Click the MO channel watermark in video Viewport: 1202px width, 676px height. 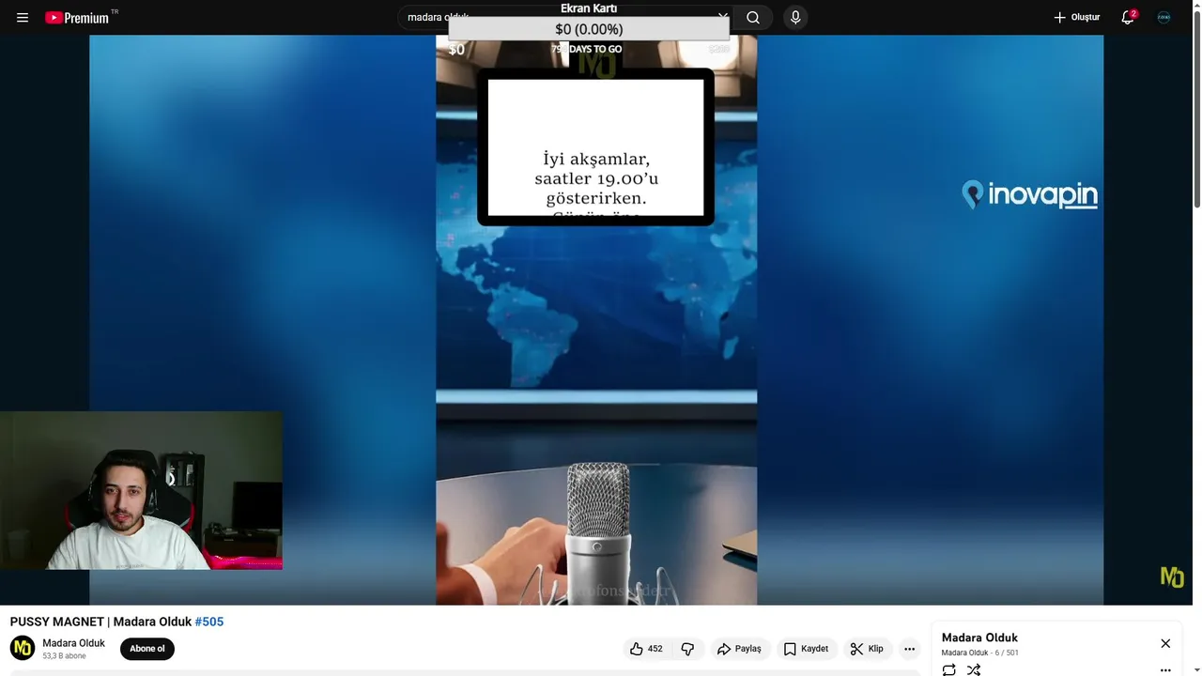pos(1172,577)
